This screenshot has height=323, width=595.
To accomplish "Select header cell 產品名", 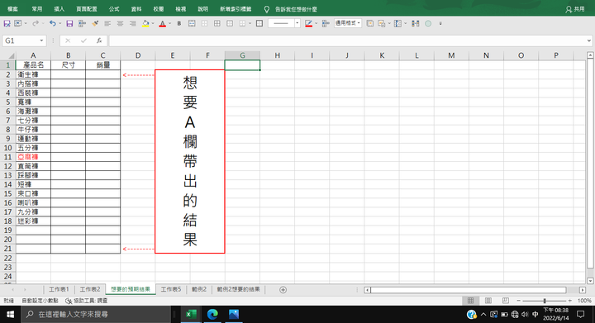I will pos(33,65).
